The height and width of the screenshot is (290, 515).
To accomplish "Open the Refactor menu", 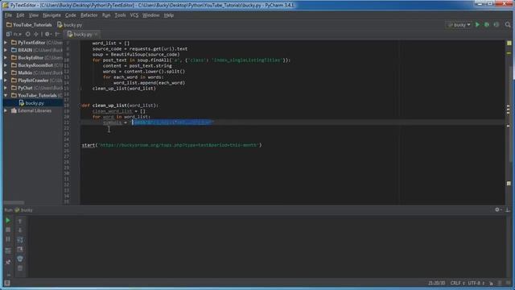I will pyautogui.click(x=89, y=15).
